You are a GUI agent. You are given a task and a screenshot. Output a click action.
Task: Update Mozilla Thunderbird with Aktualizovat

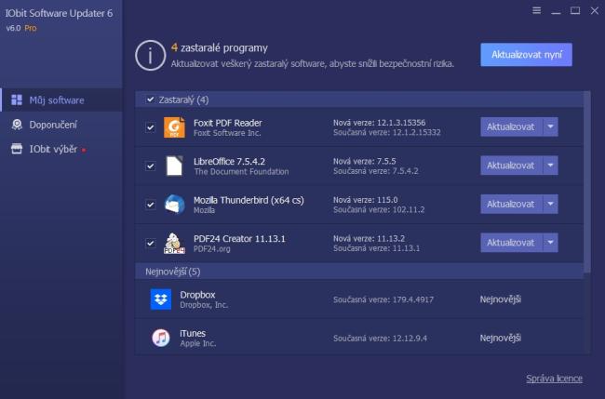click(x=511, y=204)
